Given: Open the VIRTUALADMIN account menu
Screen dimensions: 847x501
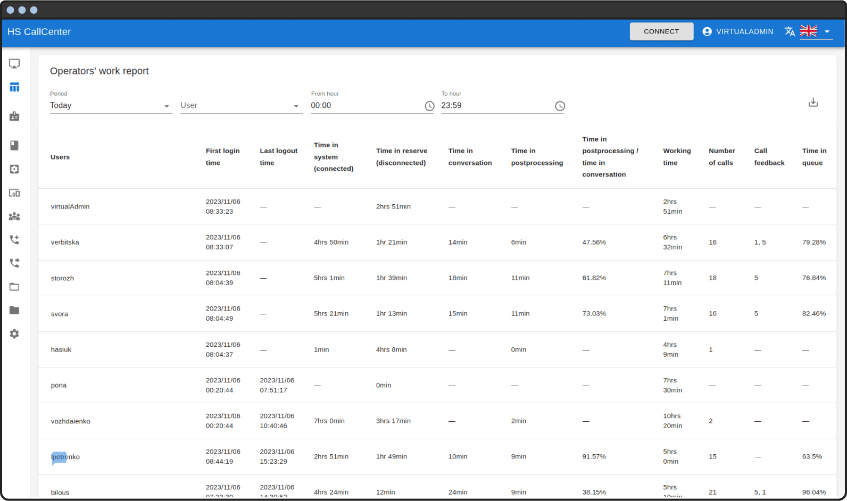Looking at the screenshot, I should (737, 32).
